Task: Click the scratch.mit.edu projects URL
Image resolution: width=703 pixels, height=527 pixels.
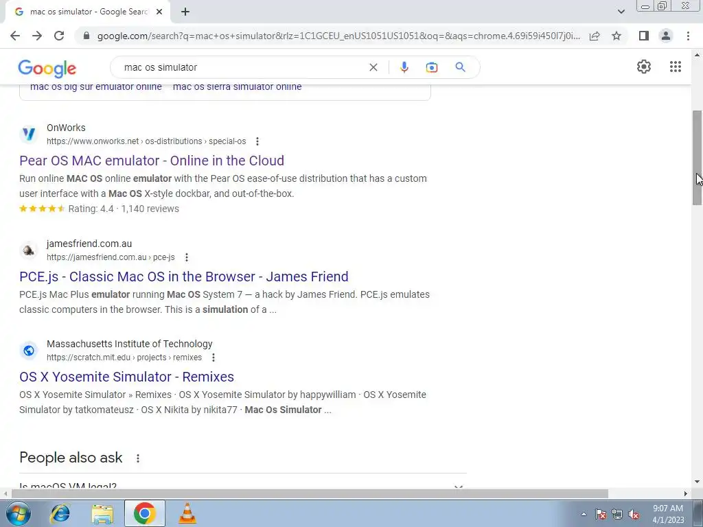Action: click(x=124, y=357)
